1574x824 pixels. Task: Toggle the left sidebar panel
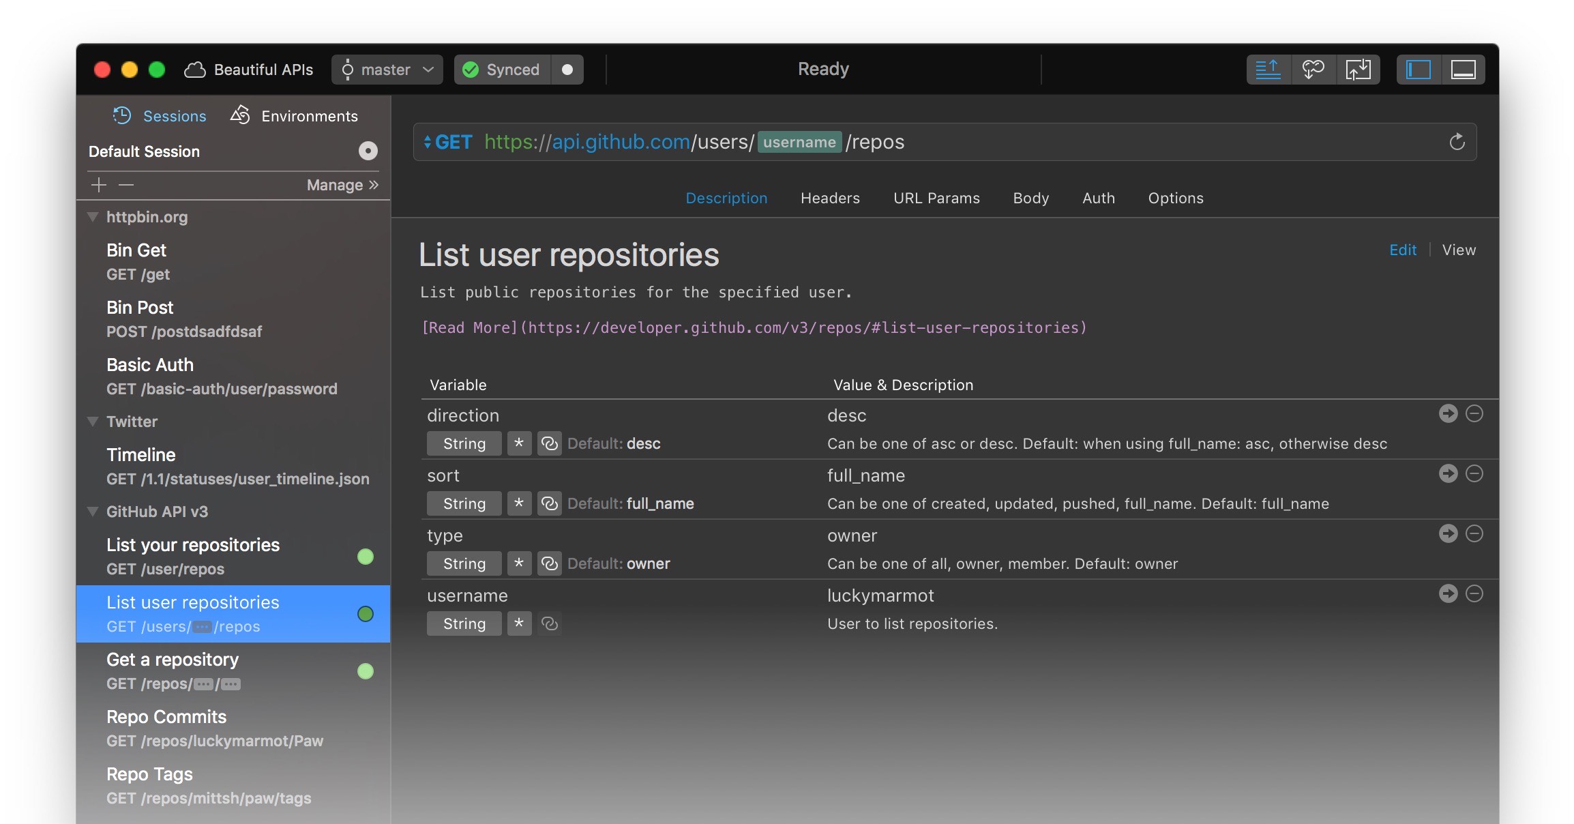pos(1419,70)
